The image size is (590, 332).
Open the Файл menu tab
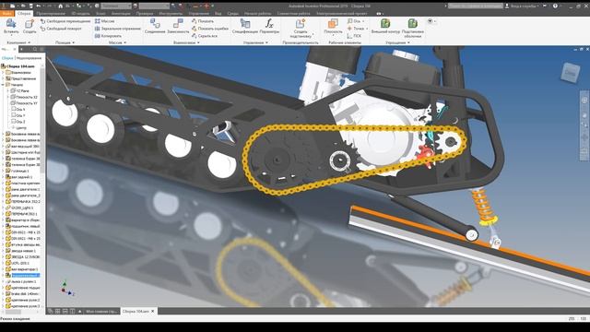tap(6, 13)
